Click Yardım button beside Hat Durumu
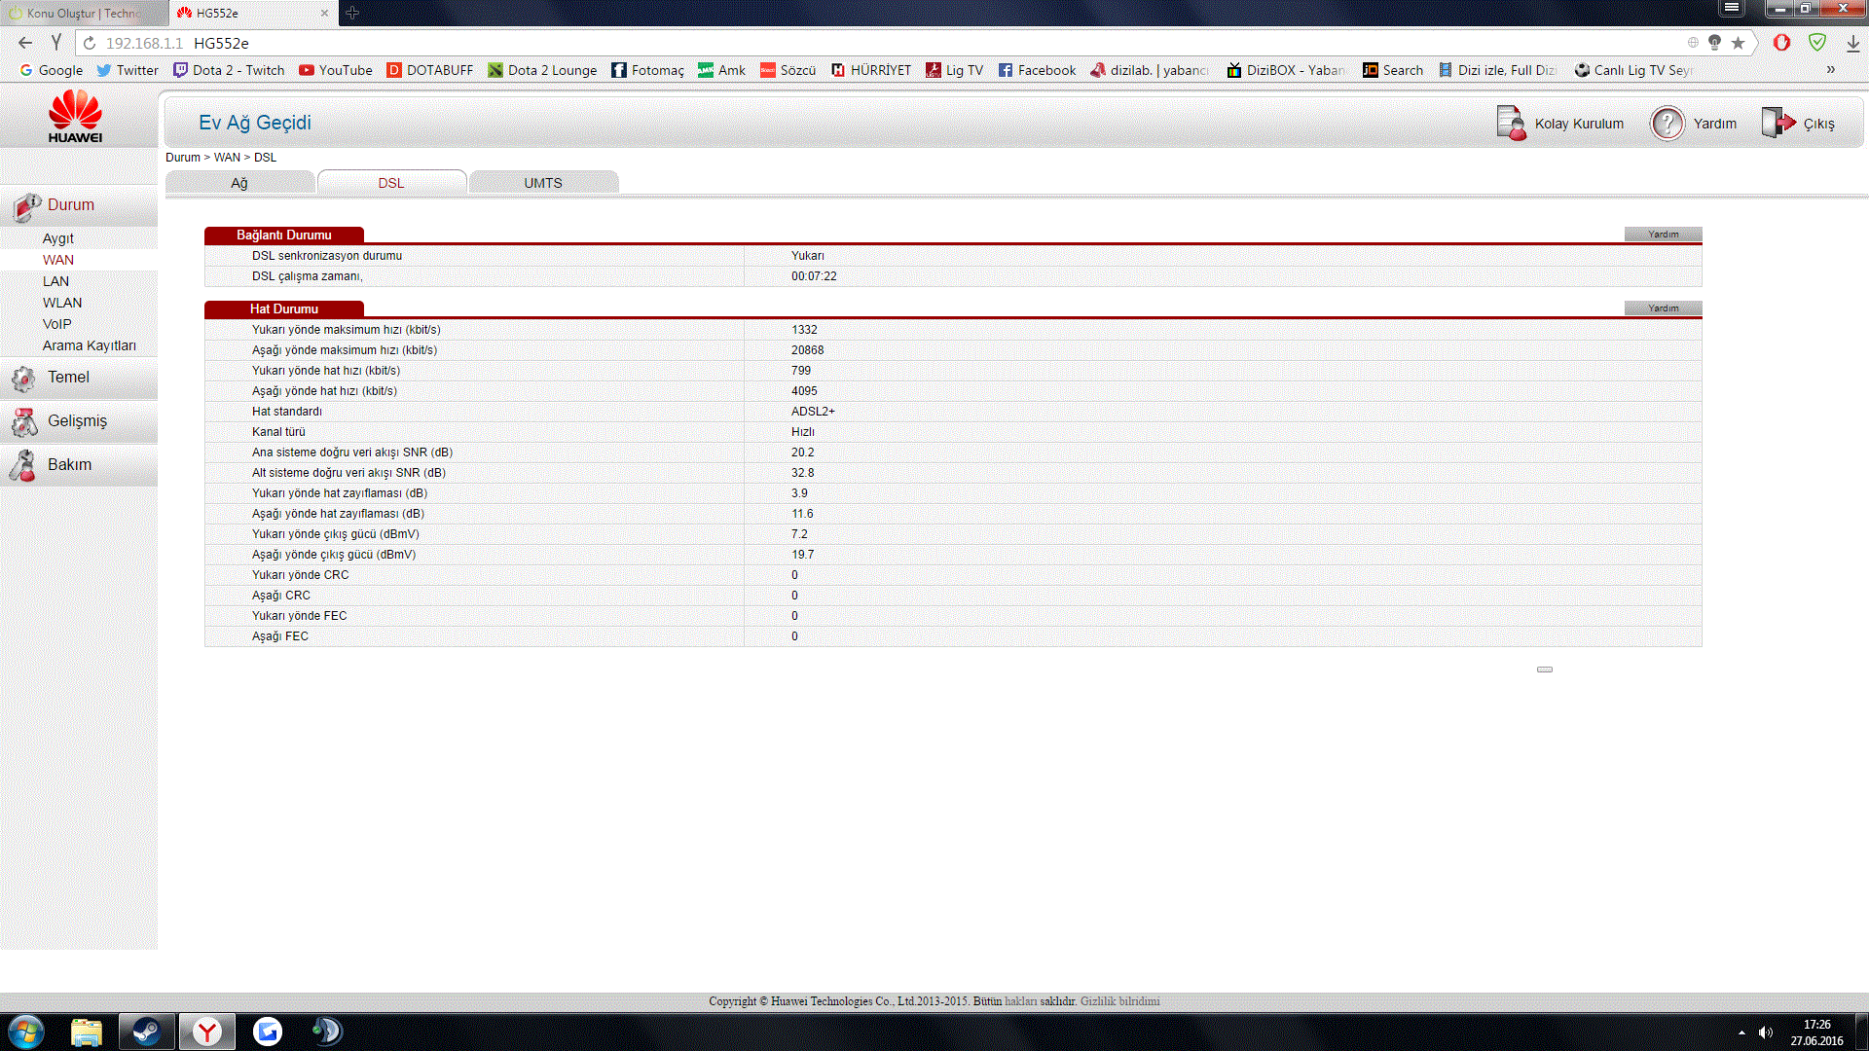The height and width of the screenshot is (1051, 1869). point(1663,308)
